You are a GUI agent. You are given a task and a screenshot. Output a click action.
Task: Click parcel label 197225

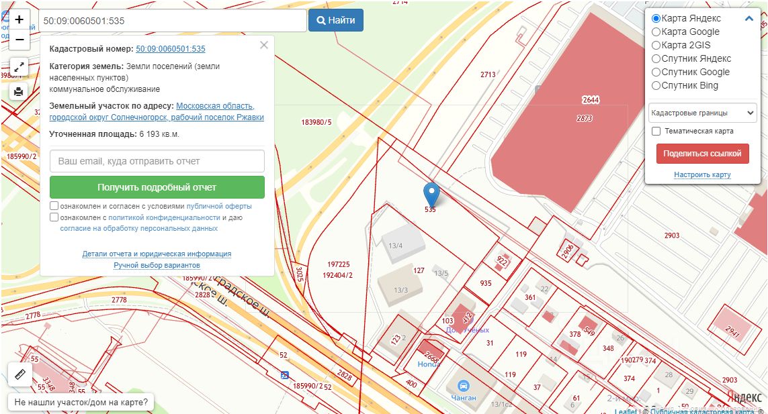(x=339, y=264)
